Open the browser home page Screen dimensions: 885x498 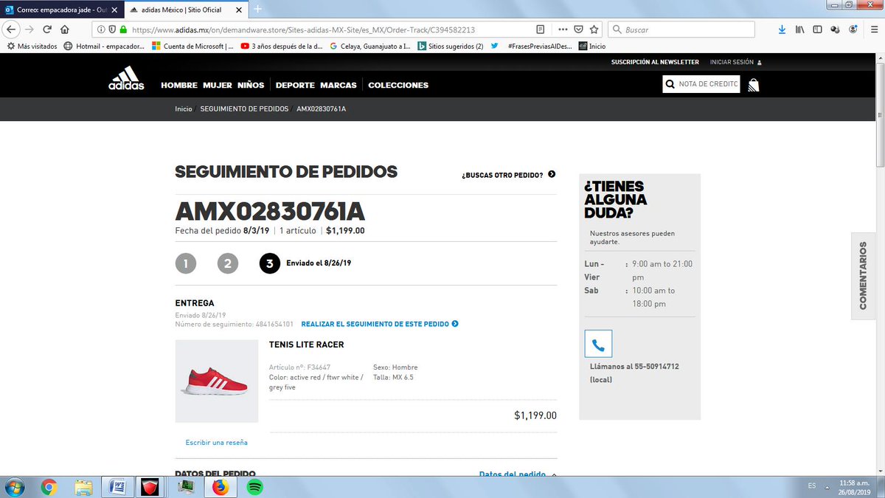65,30
